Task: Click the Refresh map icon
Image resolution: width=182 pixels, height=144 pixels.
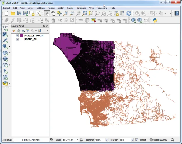Action: [x=129, y=13]
